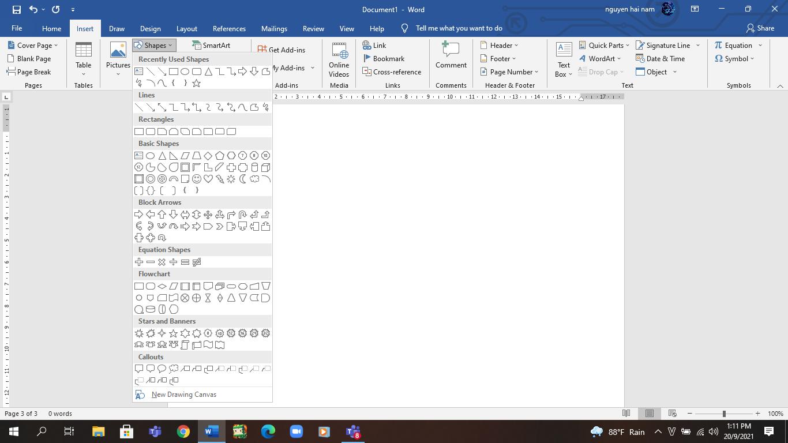Pick the Cube shape in Basic Shapes
788x443 pixels.
pyautogui.click(x=266, y=167)
